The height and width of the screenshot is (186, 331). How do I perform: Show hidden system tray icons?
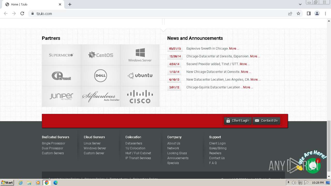288,183
